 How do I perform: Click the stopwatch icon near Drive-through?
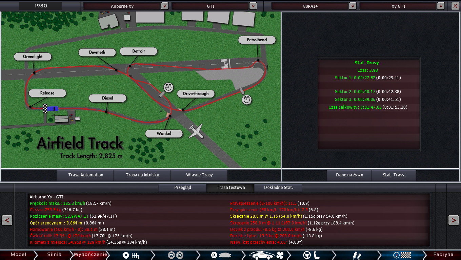tap(247, 100)
